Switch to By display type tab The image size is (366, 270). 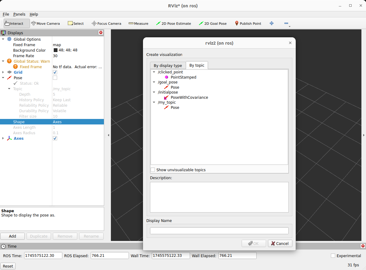pos(168,65)
